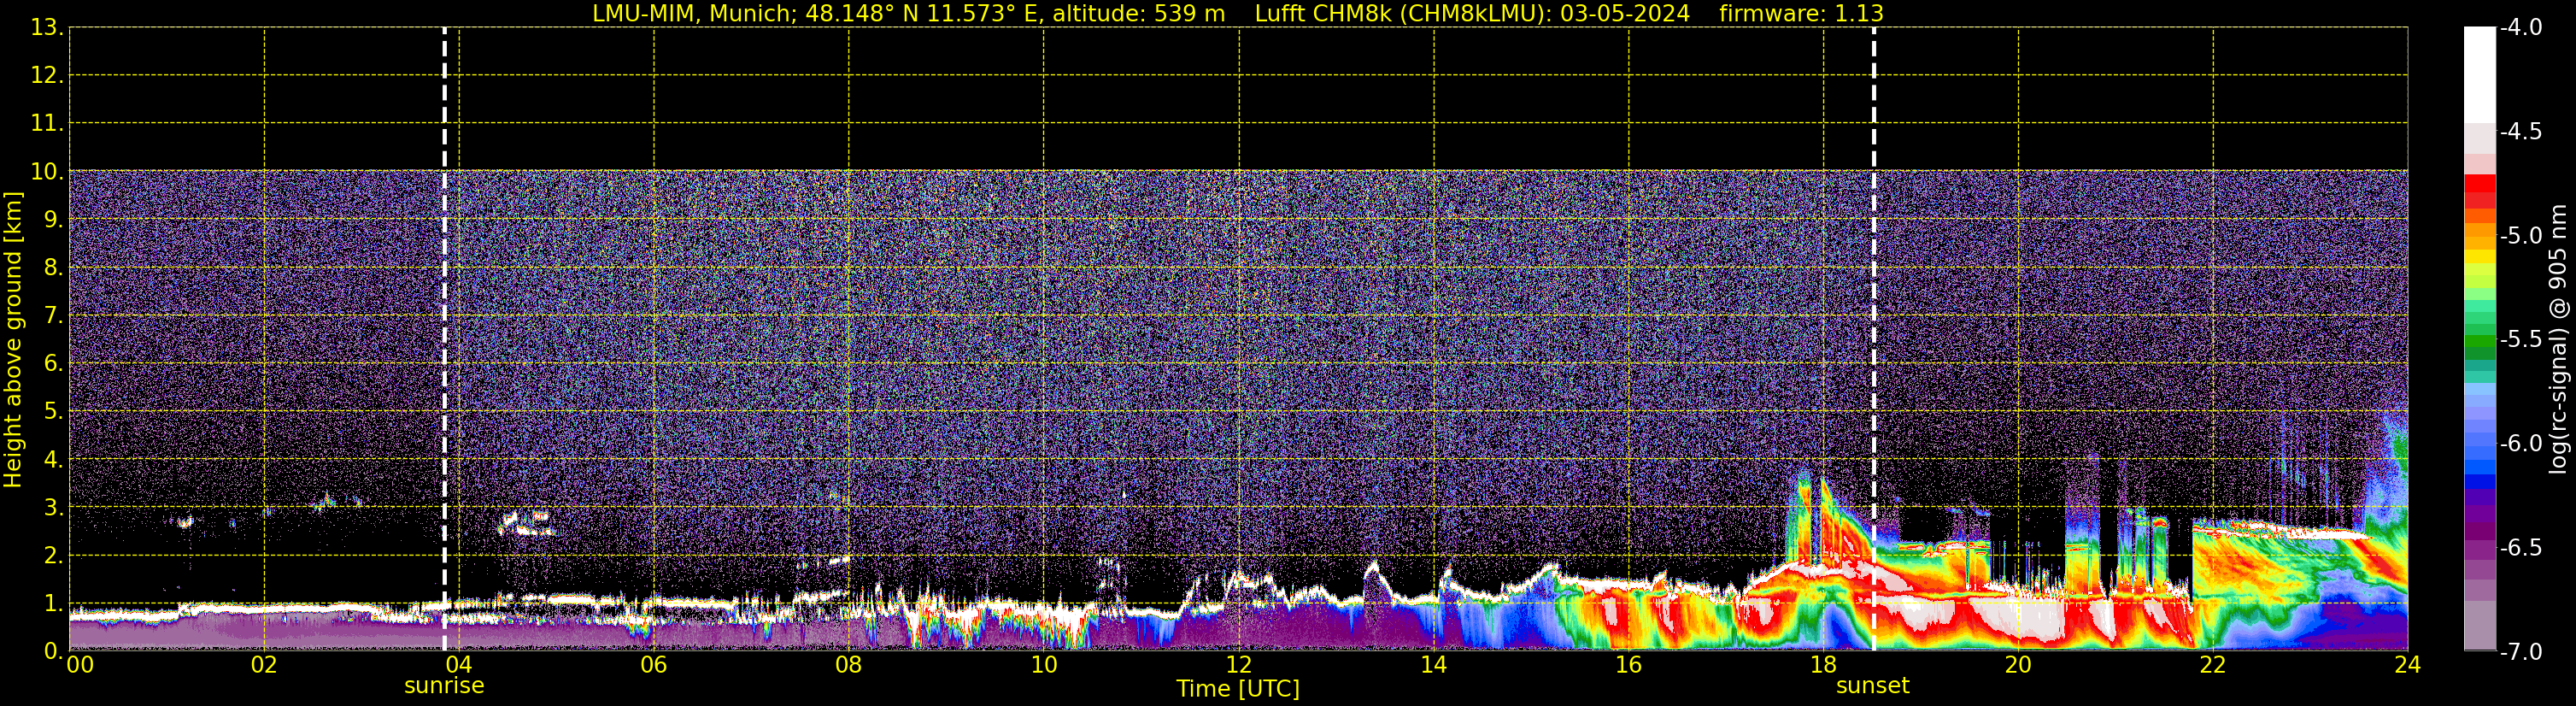Click the white top of the colorbar
Image resolution: width=2576 pixels, height=706 pixels.
click(x=2479, y=75)
